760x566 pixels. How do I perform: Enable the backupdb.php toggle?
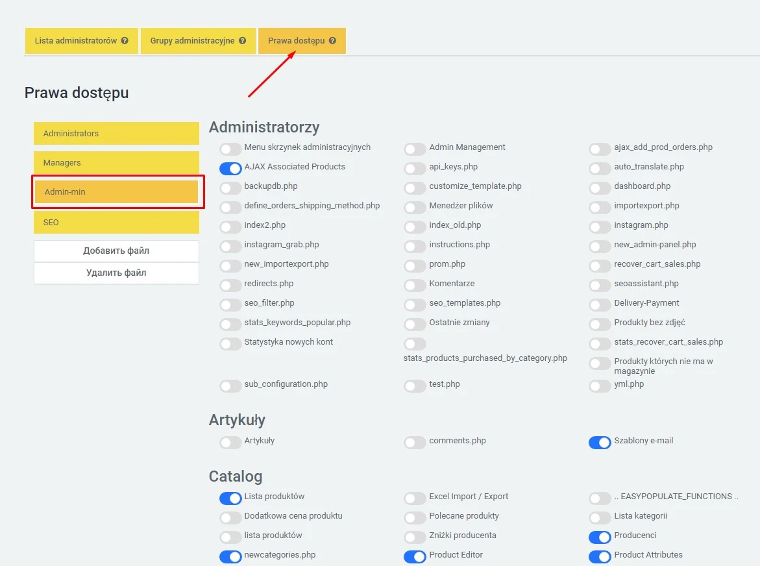230,188
